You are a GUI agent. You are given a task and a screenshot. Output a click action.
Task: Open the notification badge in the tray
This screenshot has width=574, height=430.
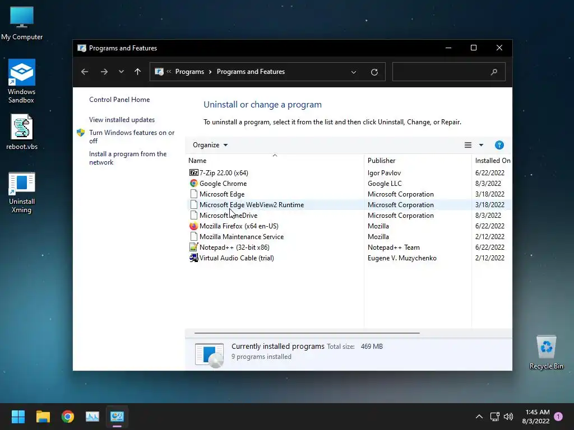point(558,416)
